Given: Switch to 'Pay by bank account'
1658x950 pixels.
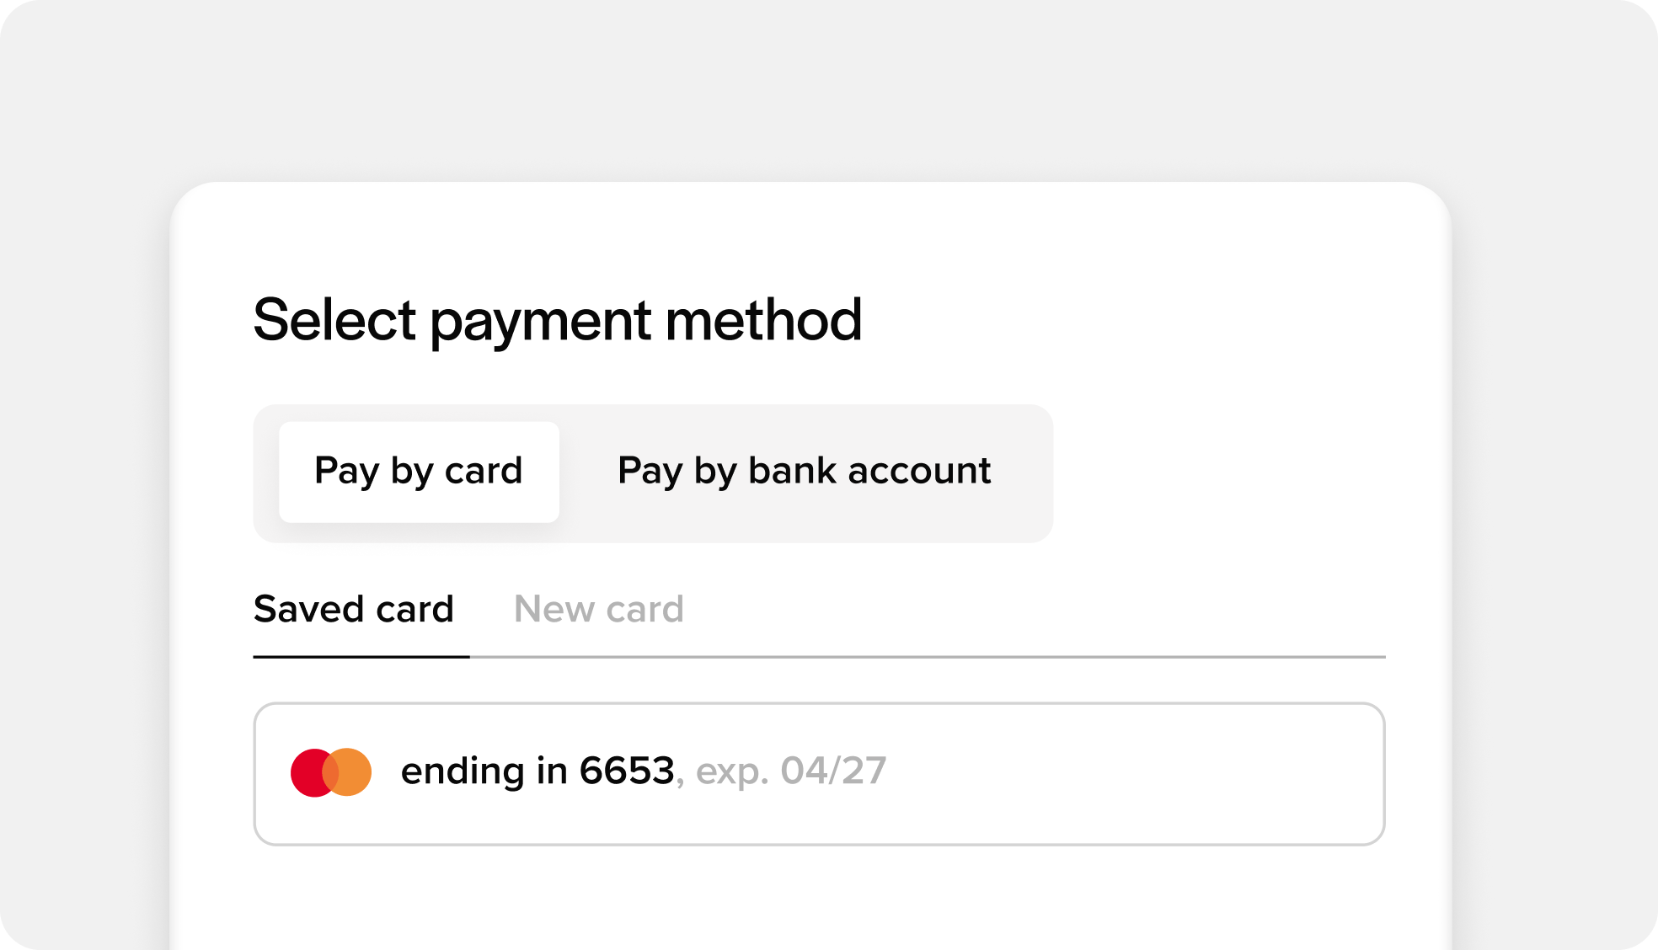Looking at the screenshot, I should 804,472.
